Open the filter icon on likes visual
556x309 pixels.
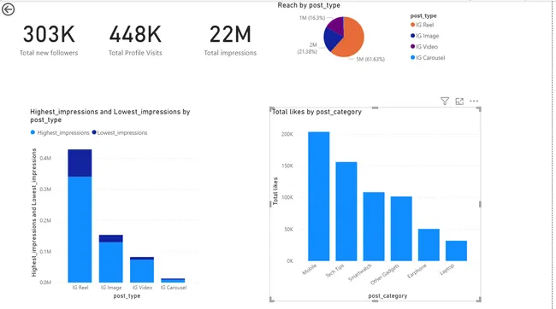tap(445, 102)
